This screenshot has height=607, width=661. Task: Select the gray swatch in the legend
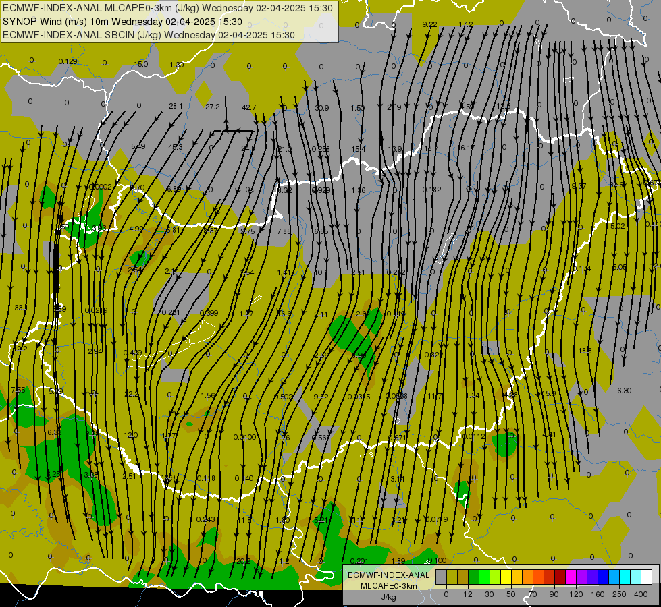(x=441, y=577)
